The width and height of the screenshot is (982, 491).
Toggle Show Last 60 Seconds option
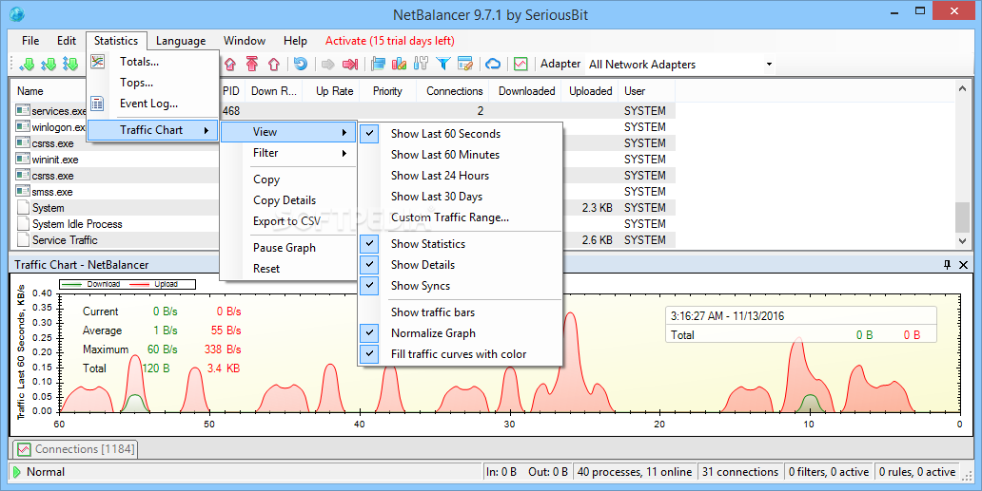point(461,134)
